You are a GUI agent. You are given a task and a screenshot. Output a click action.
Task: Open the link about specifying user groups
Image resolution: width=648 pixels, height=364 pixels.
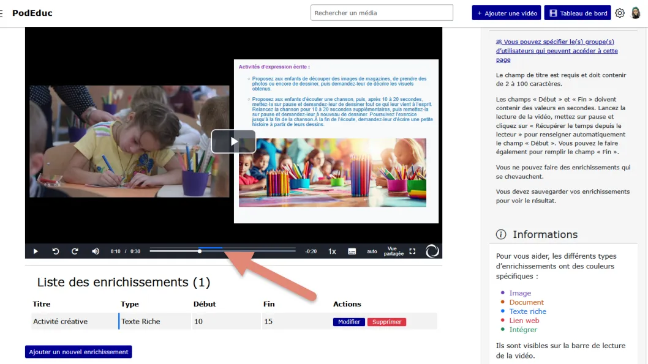pos(557,51)
